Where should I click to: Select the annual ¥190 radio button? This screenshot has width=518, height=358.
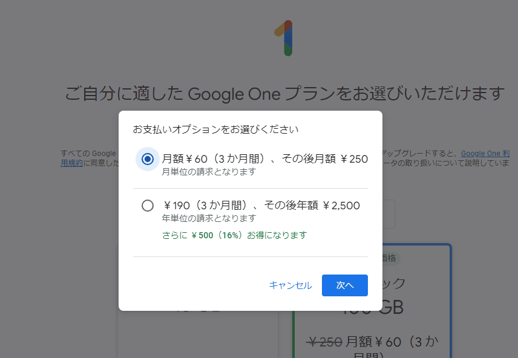[147, 206]
